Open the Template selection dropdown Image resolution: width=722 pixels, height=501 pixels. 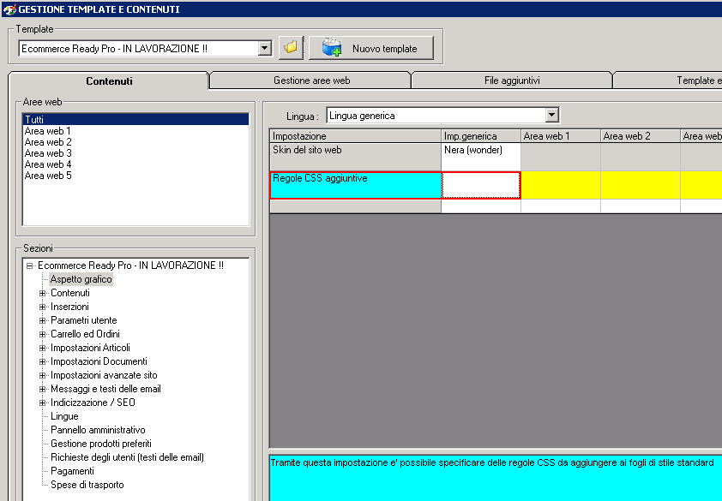265,48
